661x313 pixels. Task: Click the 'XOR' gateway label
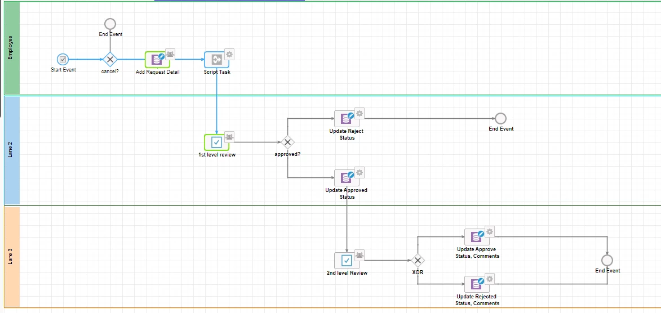(x=418, y=272)
